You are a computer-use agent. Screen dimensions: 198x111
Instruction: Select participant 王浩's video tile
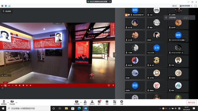[157, 49]
